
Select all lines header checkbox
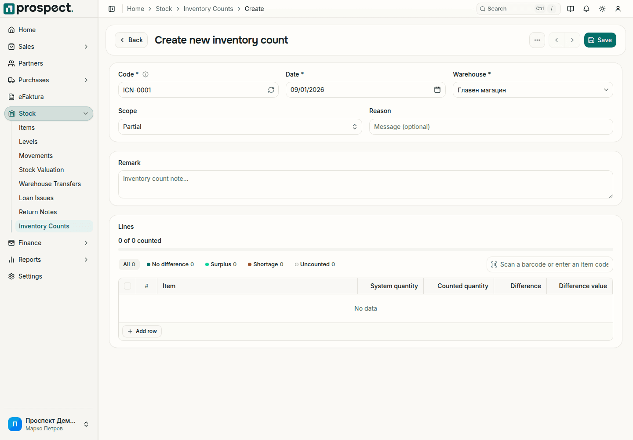pos(127,286)
